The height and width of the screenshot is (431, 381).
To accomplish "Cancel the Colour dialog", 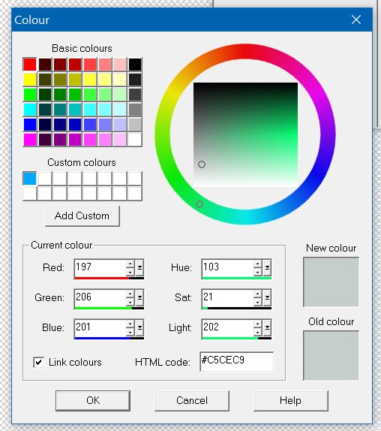I will 192,401.
